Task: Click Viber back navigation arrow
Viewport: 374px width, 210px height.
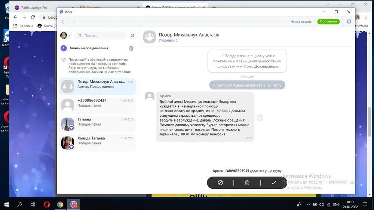Action: coord(63,22)
